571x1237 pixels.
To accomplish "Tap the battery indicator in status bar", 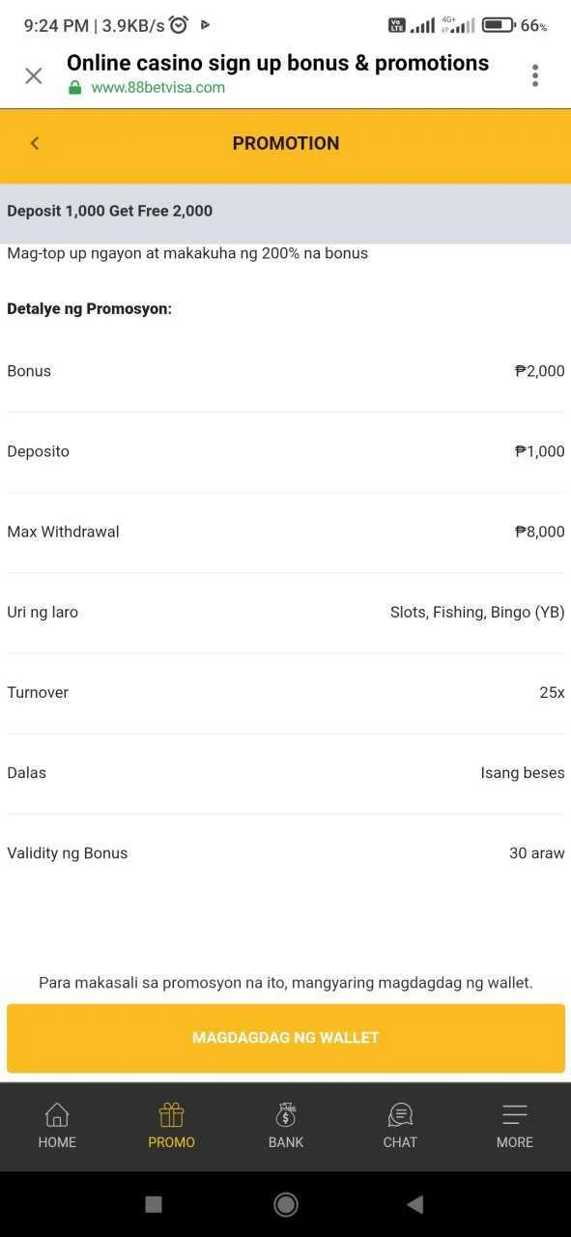I will [498, 25].
